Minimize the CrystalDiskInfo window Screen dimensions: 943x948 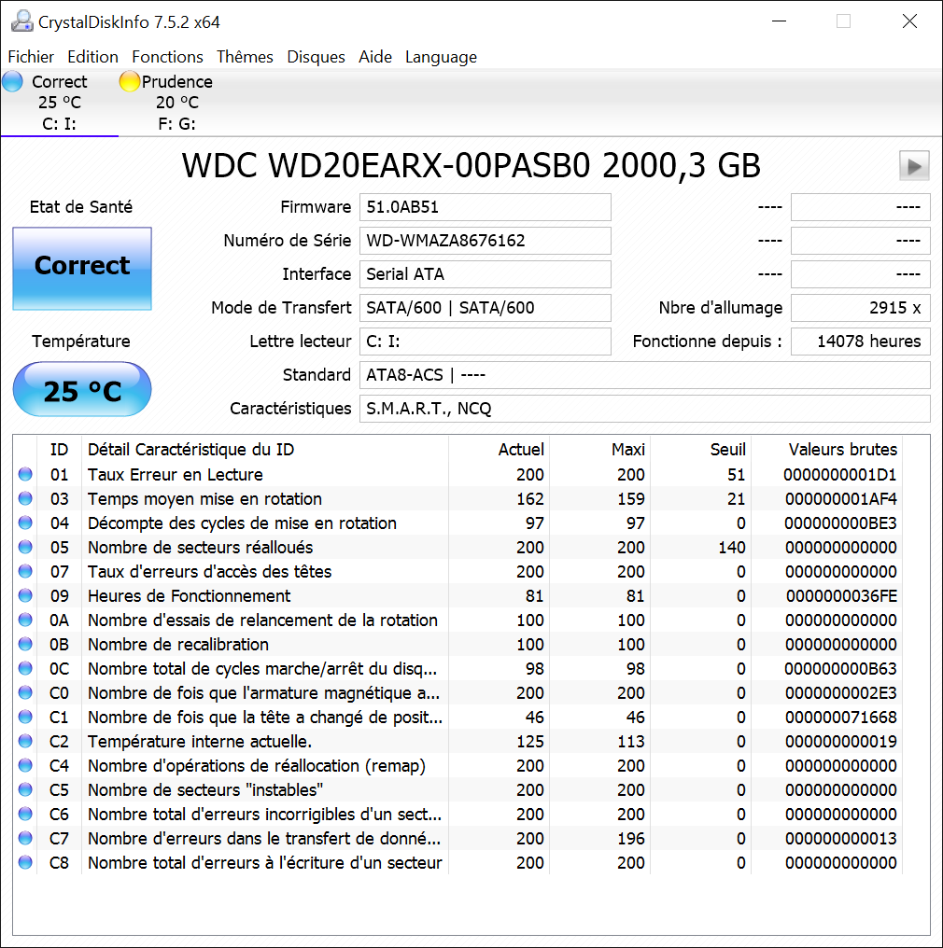779,21
